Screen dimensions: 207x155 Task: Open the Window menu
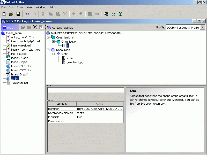tap(40, 7)
